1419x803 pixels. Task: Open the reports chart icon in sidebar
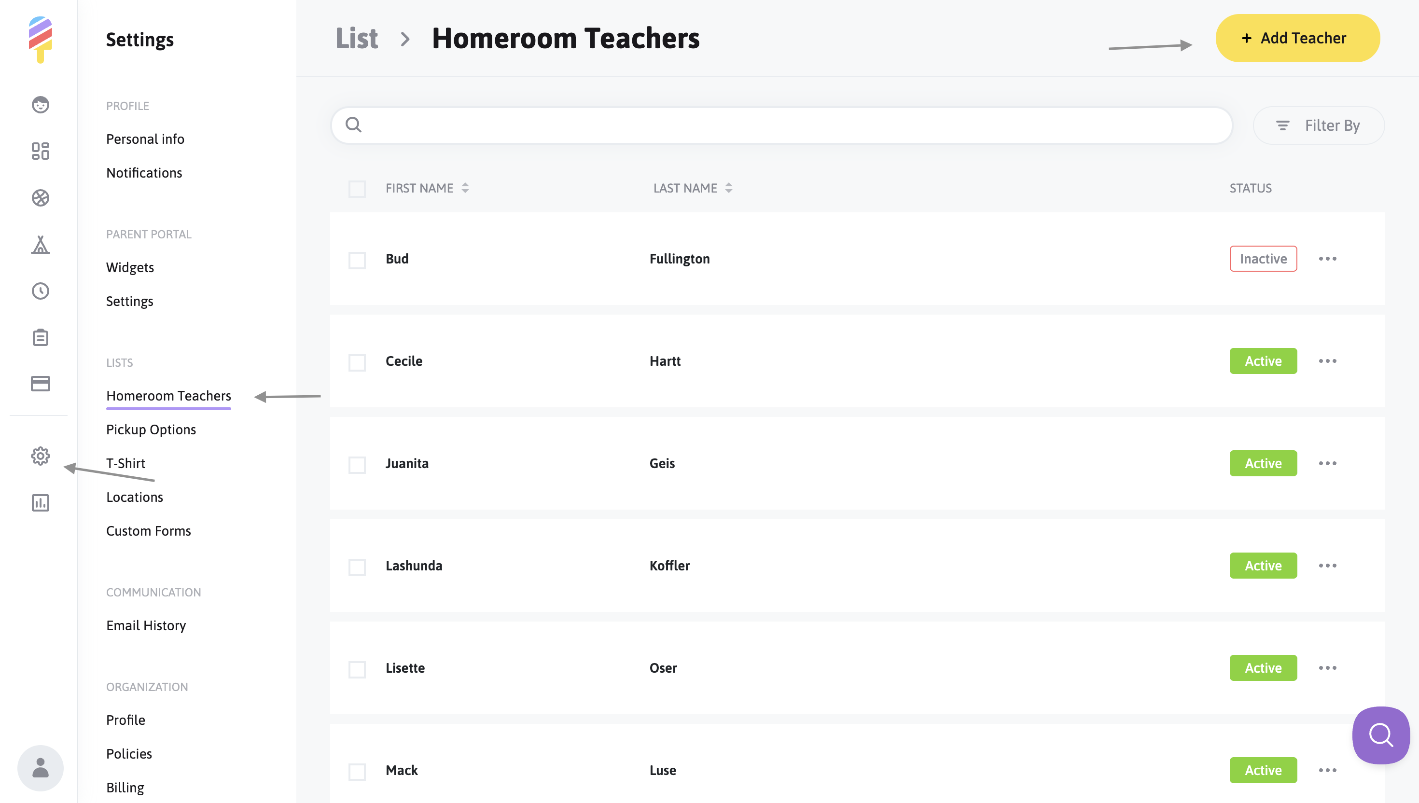(40, 502)
